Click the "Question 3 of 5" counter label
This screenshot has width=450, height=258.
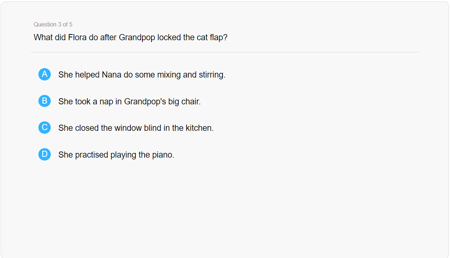pos(53,24)
